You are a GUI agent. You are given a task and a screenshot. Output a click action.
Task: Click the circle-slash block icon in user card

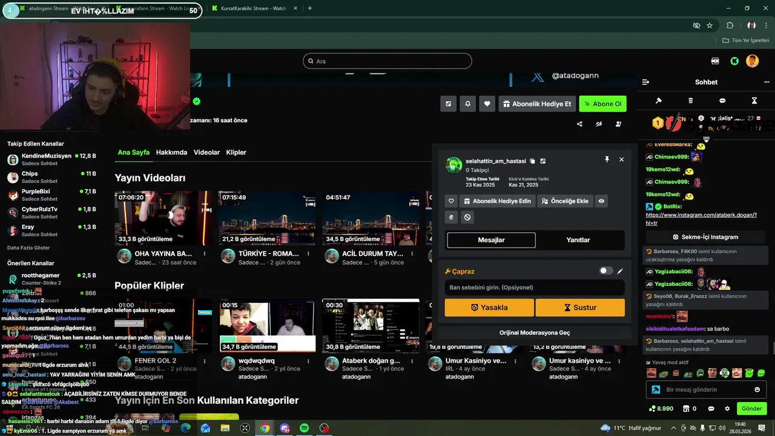pos(467,217)
